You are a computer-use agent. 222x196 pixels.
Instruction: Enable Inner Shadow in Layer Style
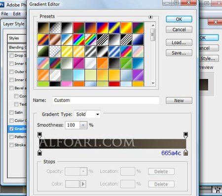(11, 64)
